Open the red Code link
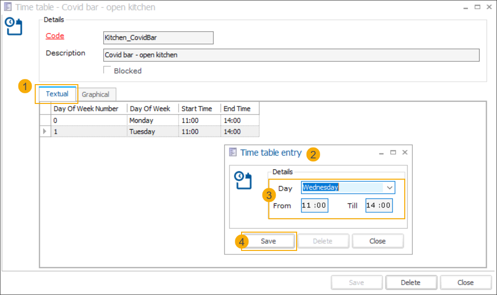 55,36
